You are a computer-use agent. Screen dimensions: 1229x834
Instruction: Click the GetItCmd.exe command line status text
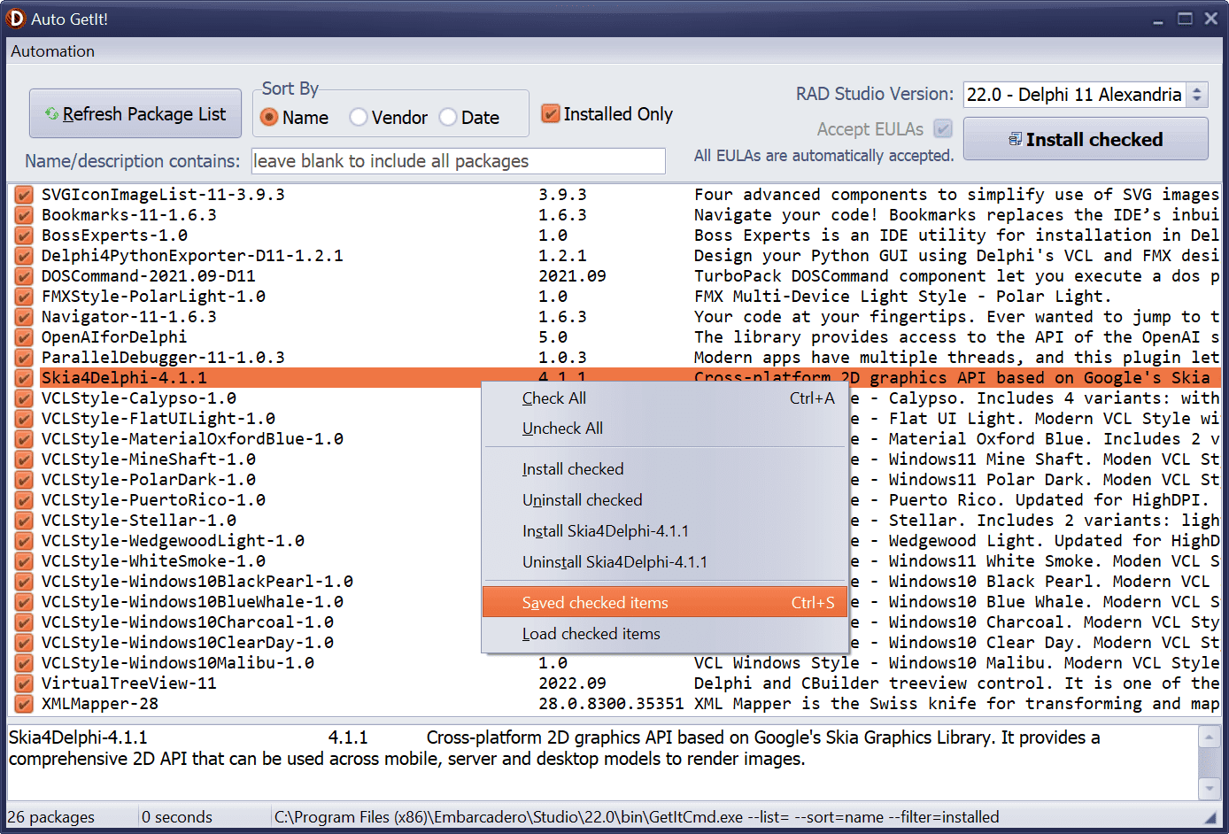tap(637, 817)
